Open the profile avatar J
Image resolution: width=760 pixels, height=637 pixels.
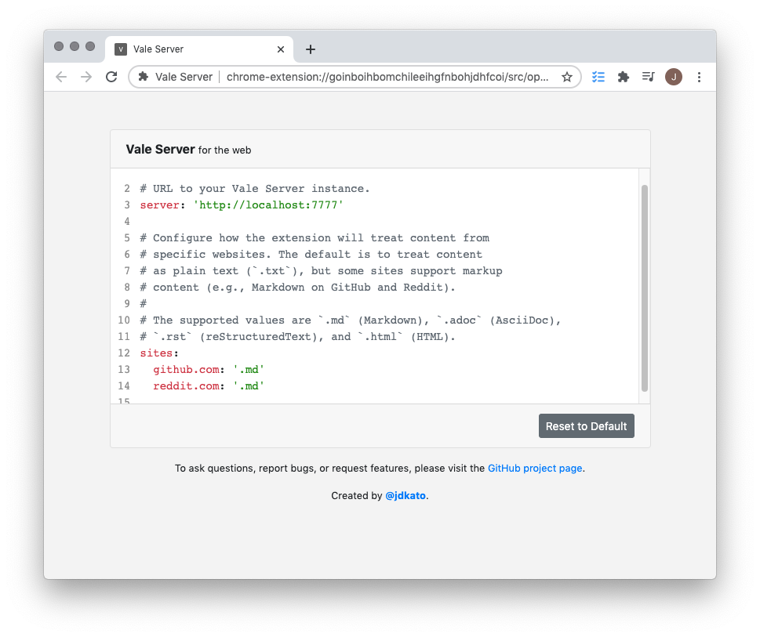point(673,77)
